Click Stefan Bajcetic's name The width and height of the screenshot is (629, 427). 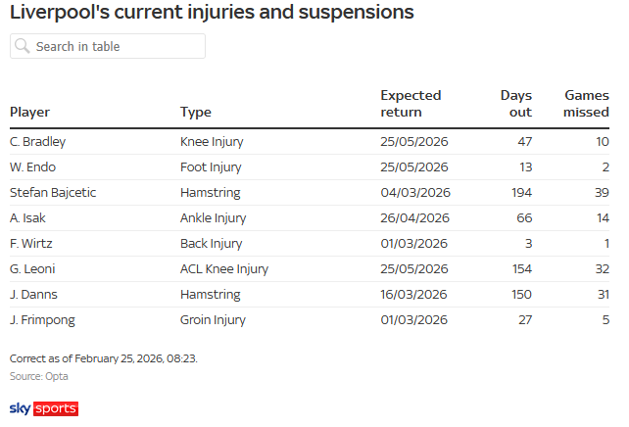tap(53, 192)
